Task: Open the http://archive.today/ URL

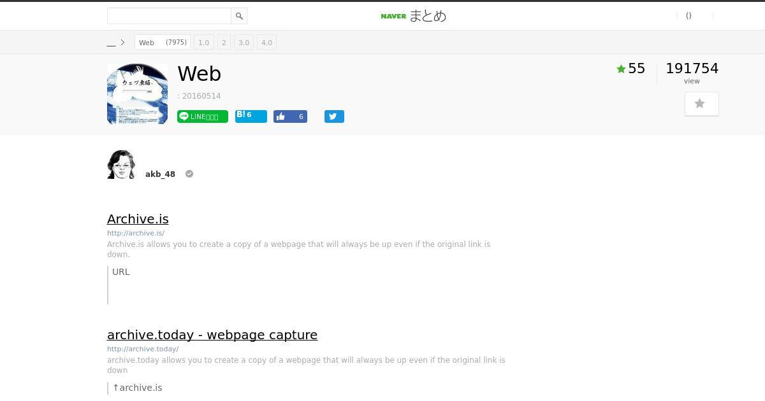Action: point(143,349)
